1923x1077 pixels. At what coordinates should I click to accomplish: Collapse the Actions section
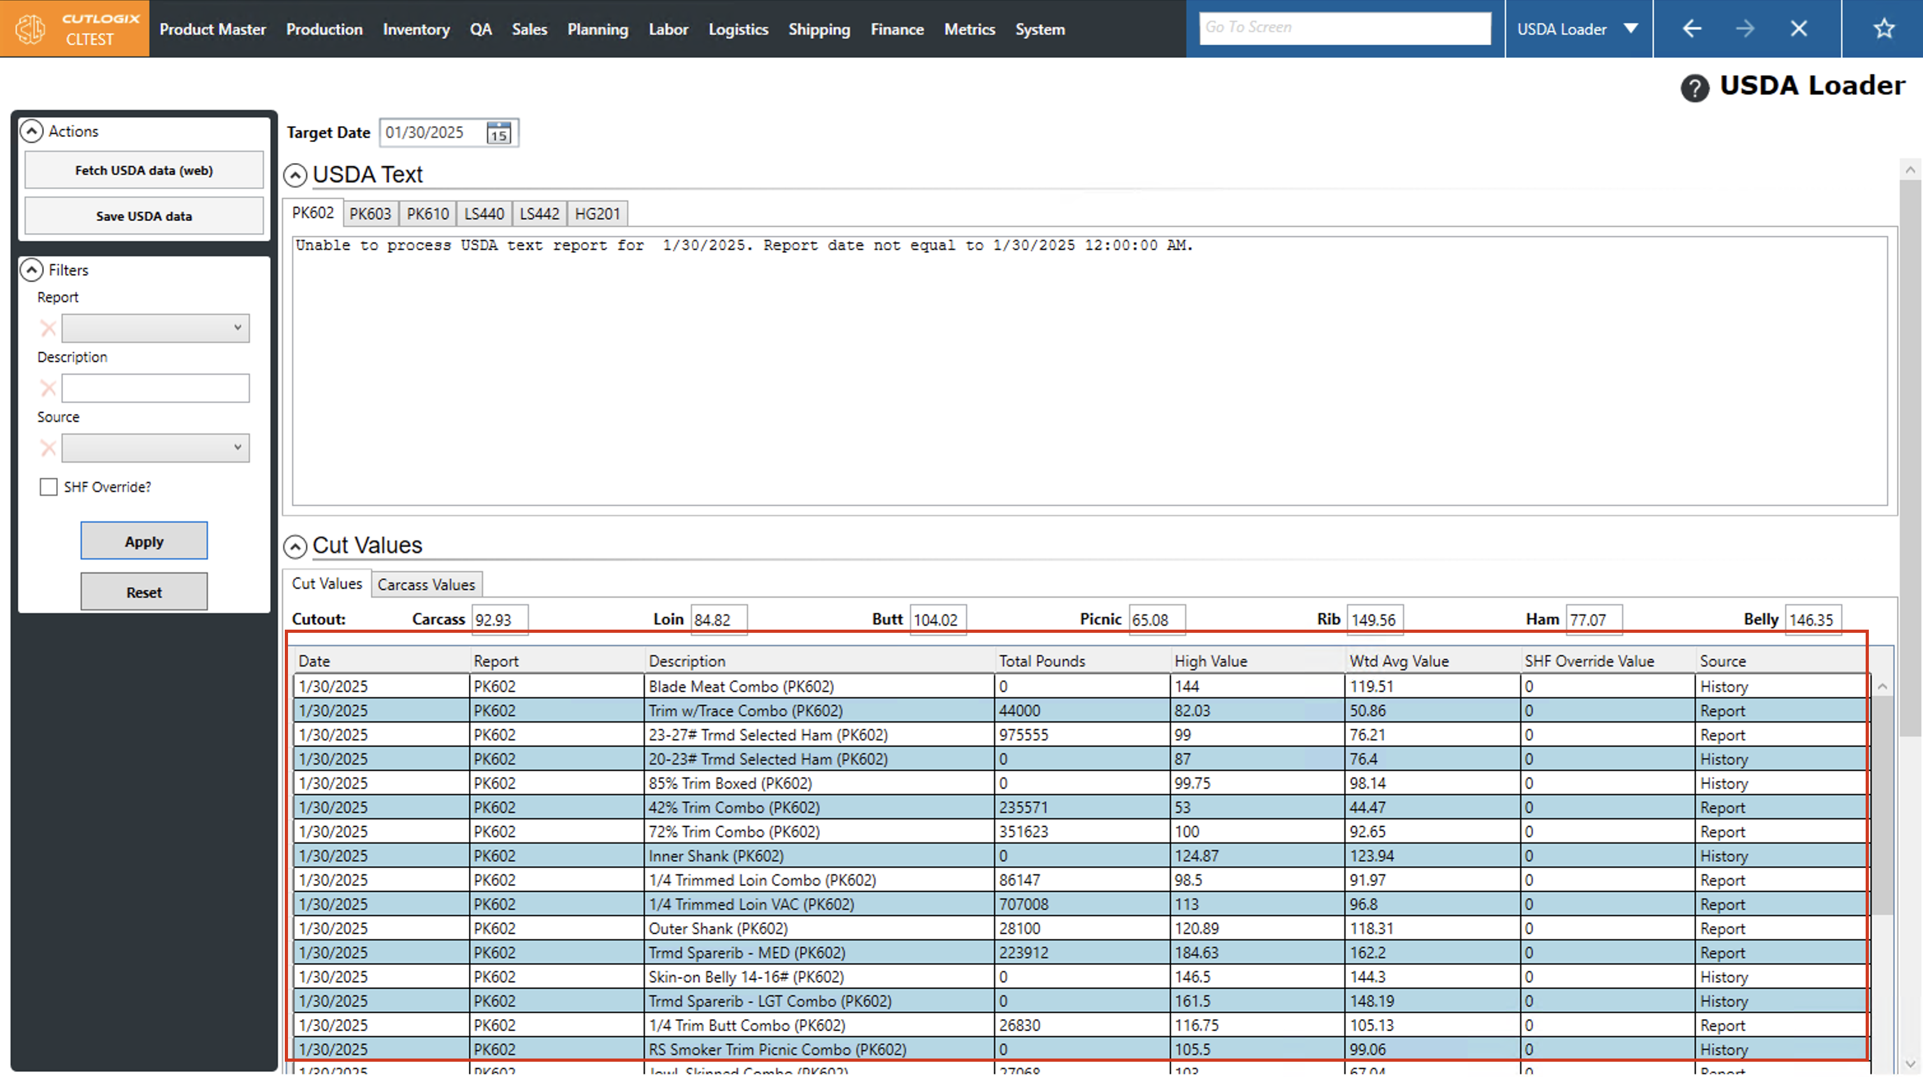(31, 131)
